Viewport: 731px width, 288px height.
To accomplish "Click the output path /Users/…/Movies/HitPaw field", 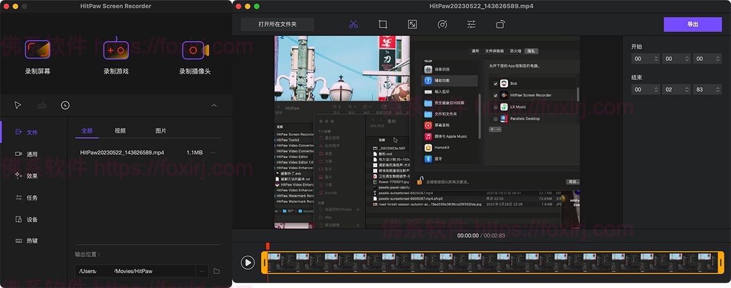I will pyautogui.click(x=135, y=271).
